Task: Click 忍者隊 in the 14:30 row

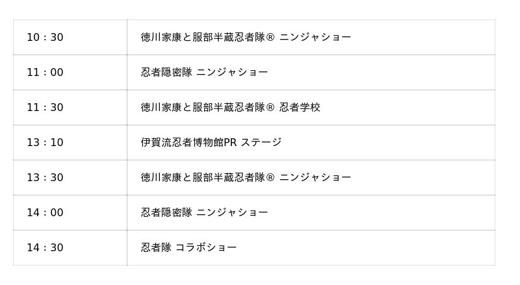Action: 156,248
